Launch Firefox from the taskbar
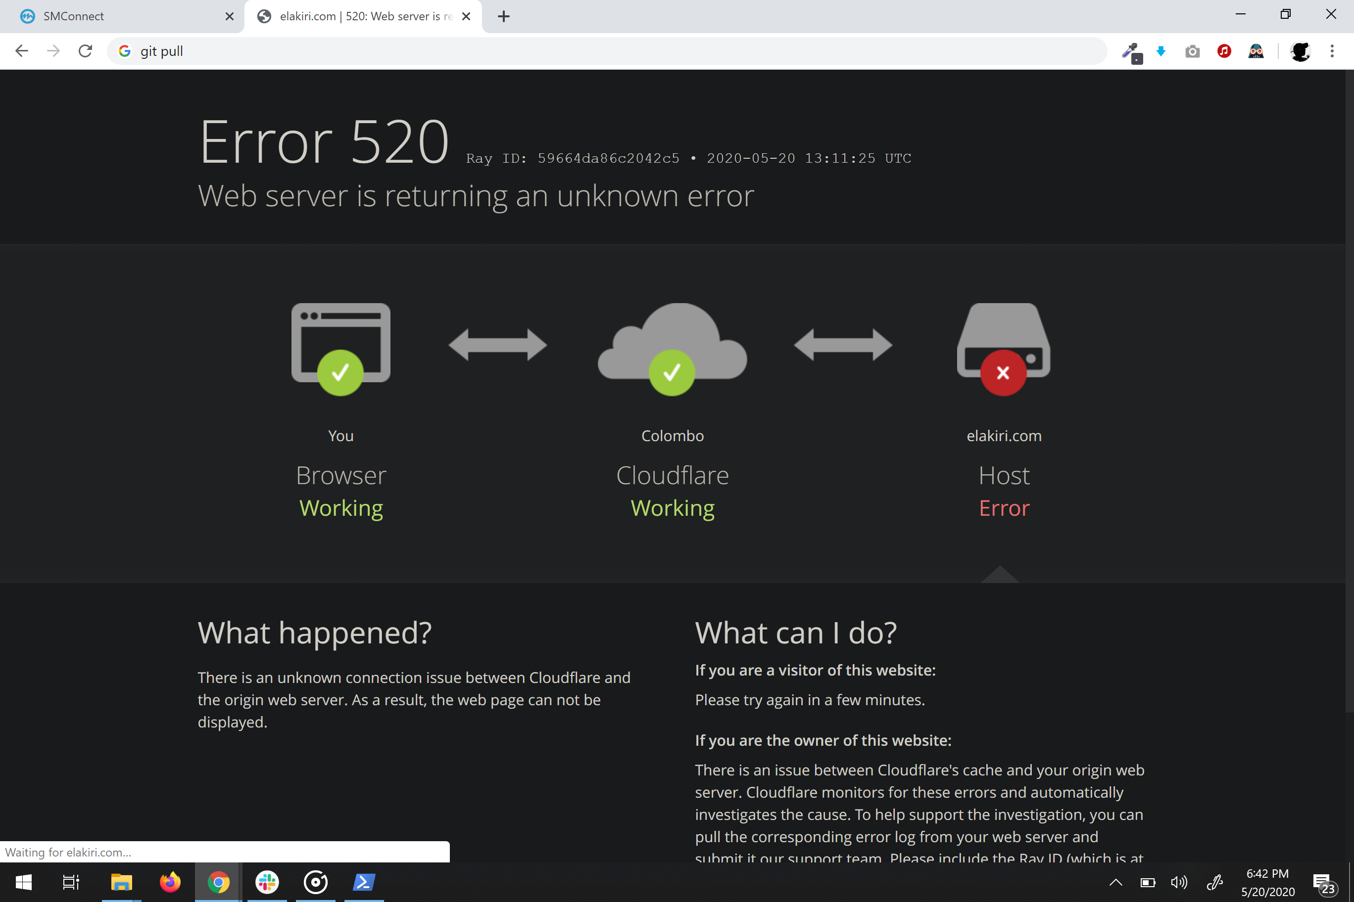Viewport: 1354px width, 902px height. coord(170,882)
